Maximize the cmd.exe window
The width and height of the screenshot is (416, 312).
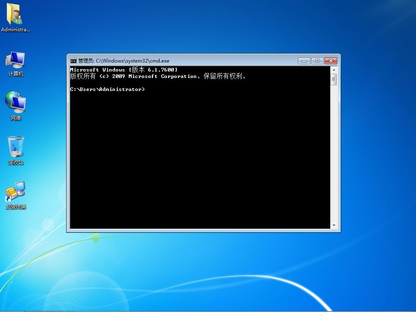click(x=317, y=61)
